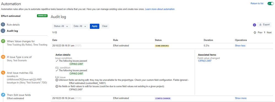
Task: Click the Audit log list icon
Action: [x=3, y=31]
